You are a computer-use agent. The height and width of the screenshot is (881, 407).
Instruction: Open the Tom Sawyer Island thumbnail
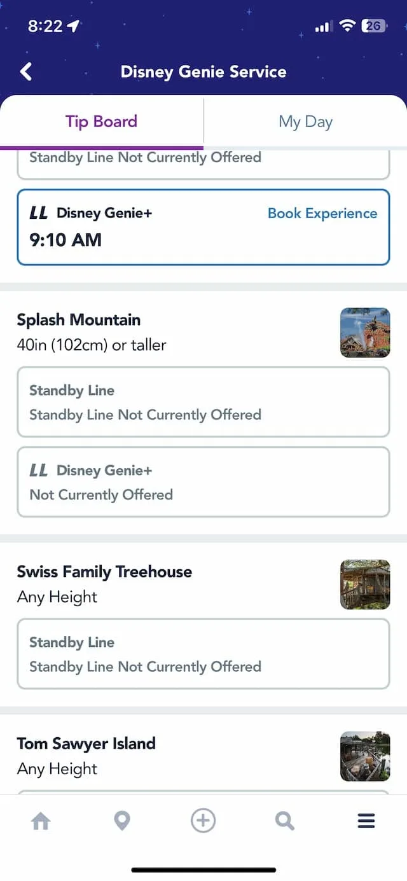point(365,756)
